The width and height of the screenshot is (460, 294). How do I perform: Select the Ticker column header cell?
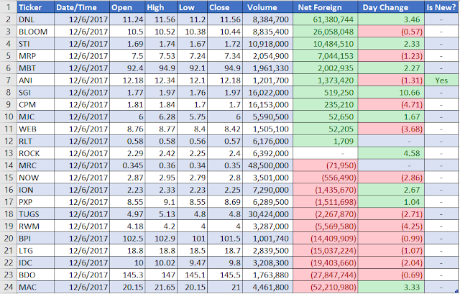tap(35, 7)
